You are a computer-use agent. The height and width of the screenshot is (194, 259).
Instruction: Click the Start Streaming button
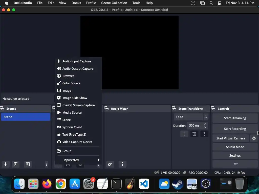pos(235,118)
